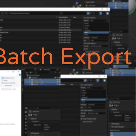Check the Origins option under Affect Only

click(43, 125)
